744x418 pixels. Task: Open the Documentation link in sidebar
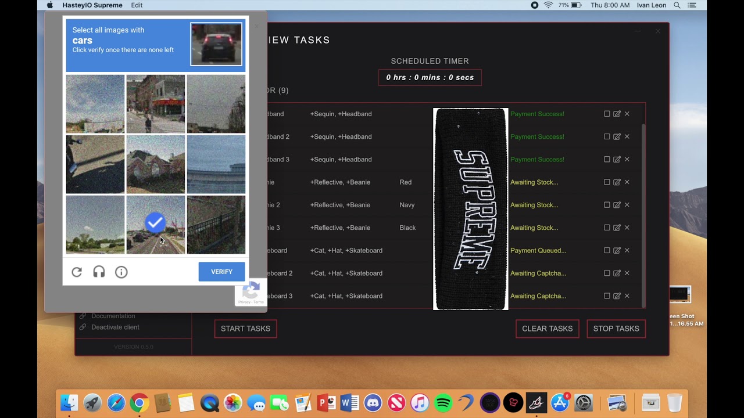[x=113, y=316]
